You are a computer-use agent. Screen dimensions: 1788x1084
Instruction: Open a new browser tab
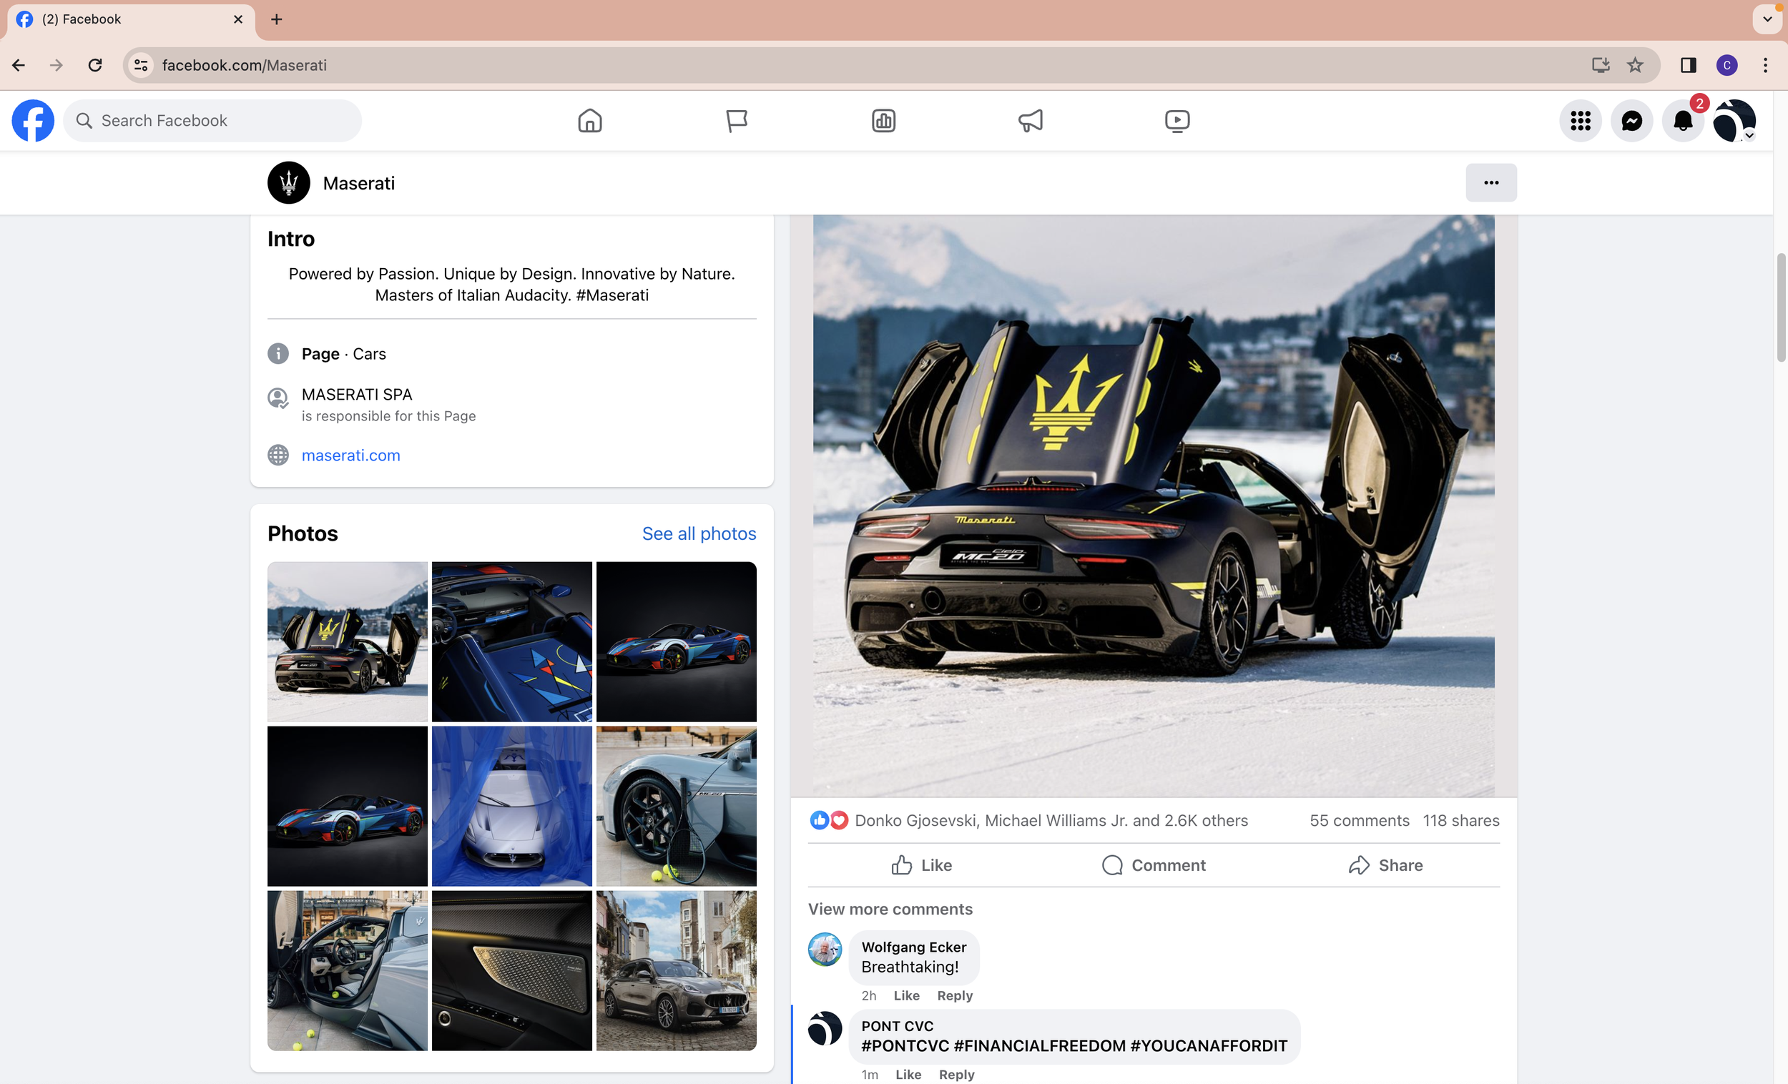click(277, 19)
